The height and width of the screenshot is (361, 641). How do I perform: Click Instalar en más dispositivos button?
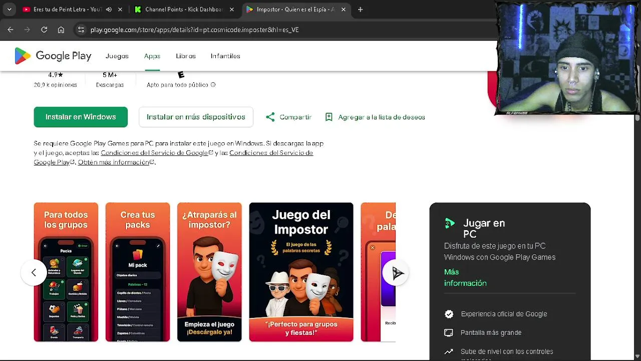pyautogui.click(x=196, y=117)
